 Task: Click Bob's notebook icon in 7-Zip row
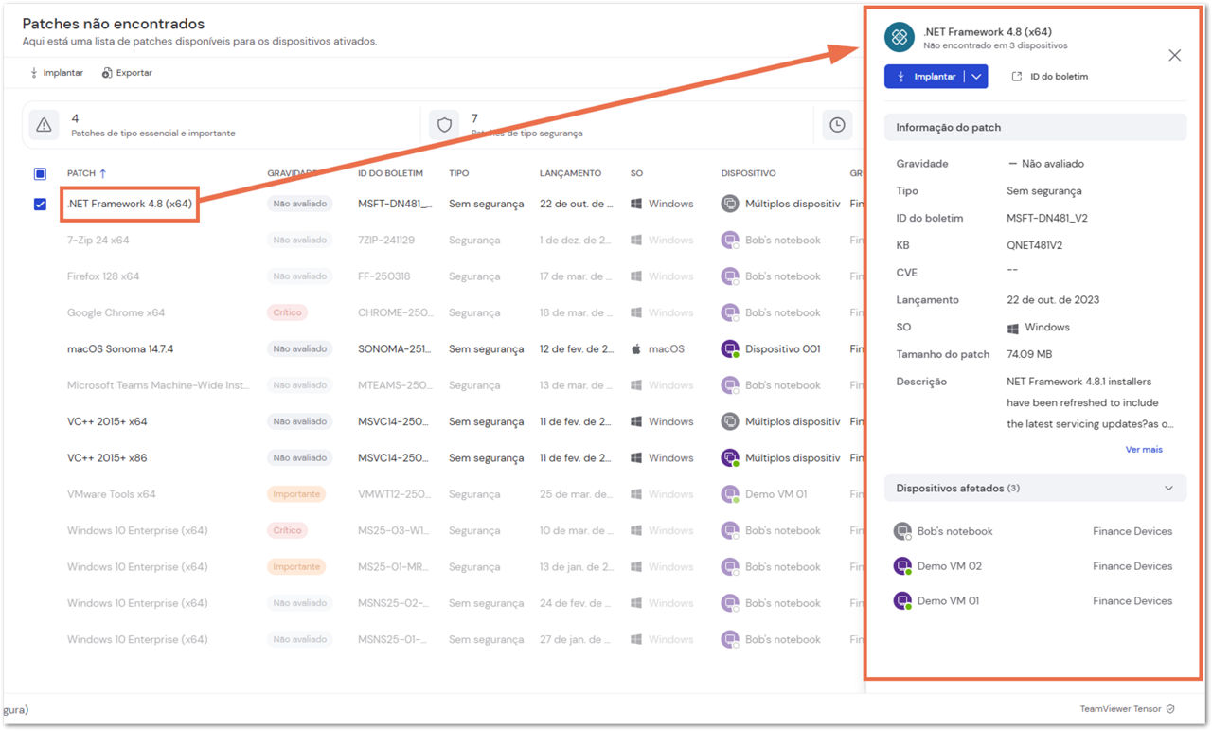tap(730, 240)
